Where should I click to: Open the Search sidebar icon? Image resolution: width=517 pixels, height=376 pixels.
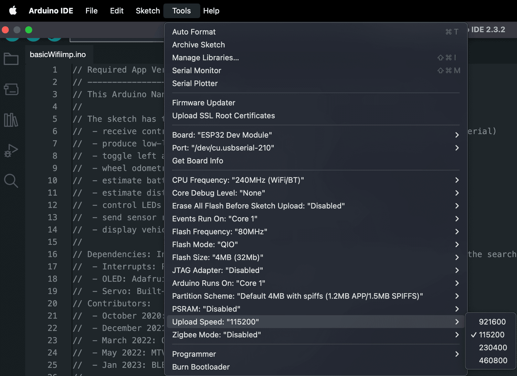11,181
